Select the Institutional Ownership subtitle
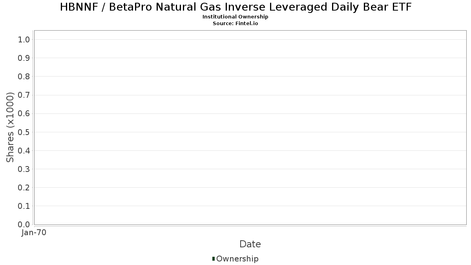471x265 pixels. click(235, 17)
